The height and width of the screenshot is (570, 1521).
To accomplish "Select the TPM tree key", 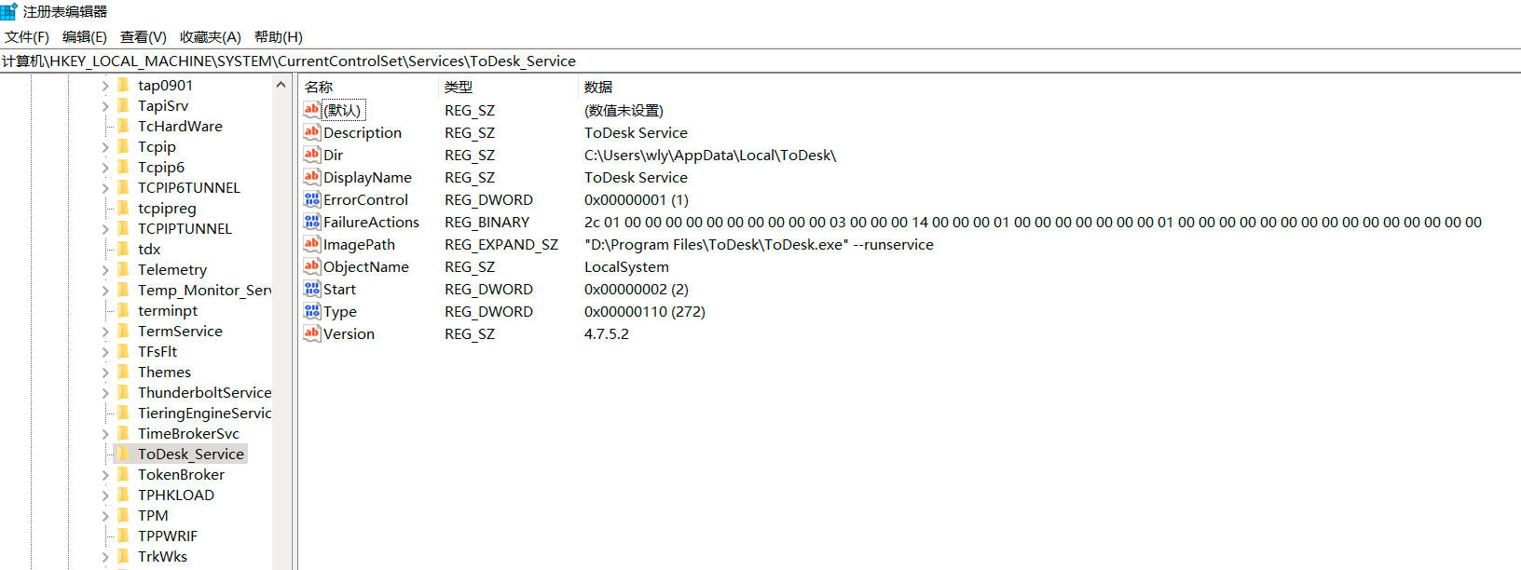I will click(153, 515).
